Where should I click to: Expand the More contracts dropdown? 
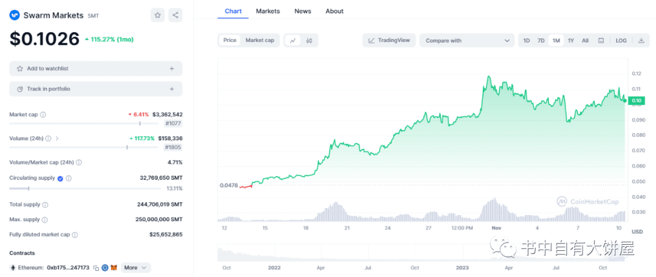coord(136,268)
